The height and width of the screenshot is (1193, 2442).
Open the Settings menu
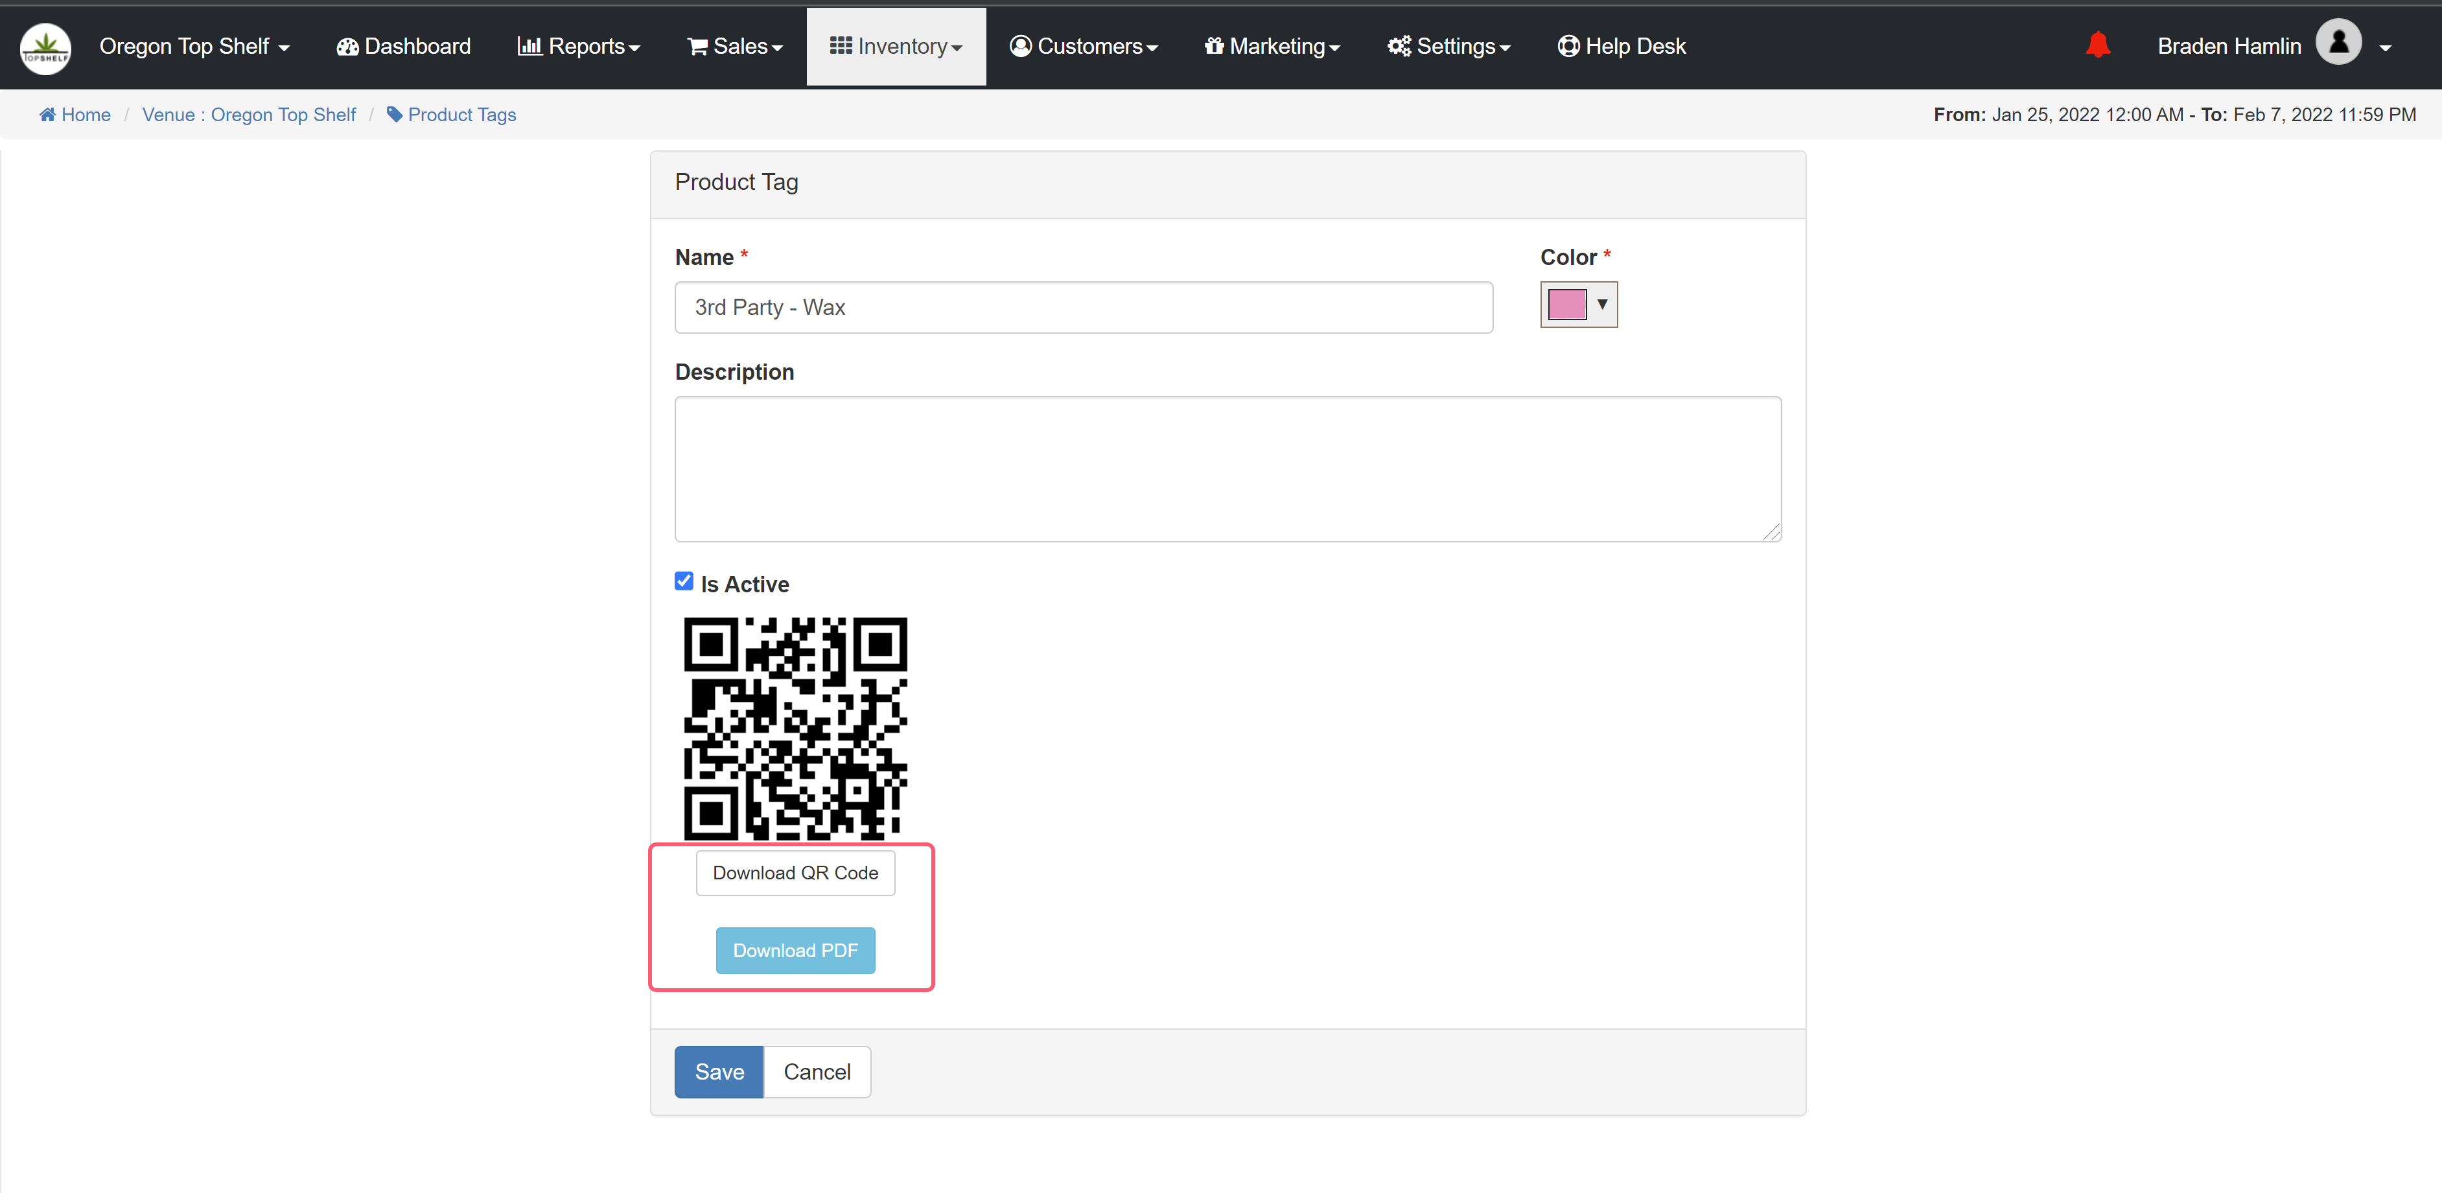(x=1448, y=47)
